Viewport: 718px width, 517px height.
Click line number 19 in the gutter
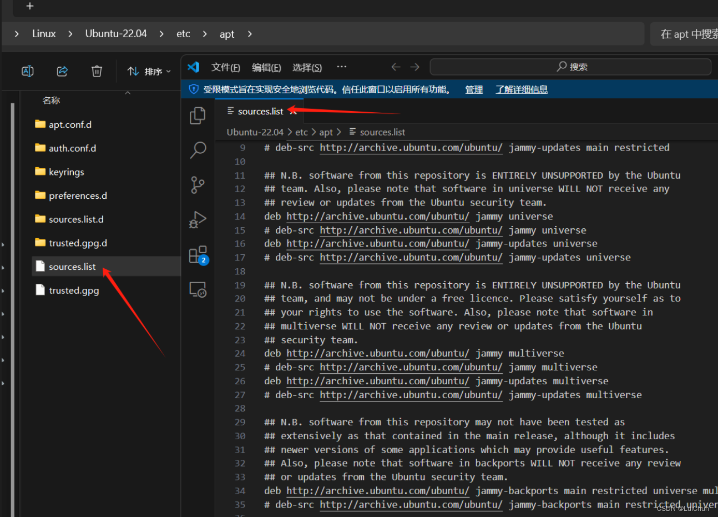(240, 285)
